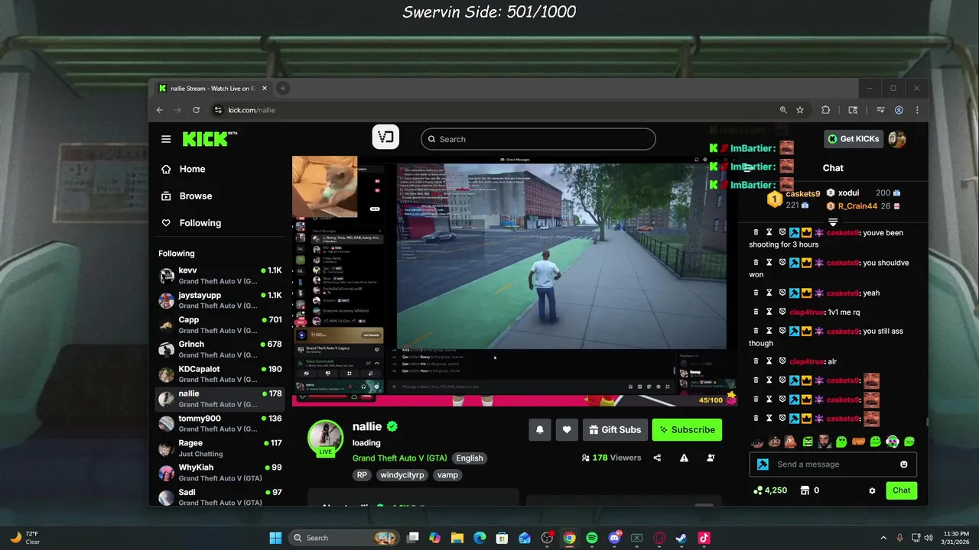
Task: Send message with green Chat button
Action: click(901, 490)
